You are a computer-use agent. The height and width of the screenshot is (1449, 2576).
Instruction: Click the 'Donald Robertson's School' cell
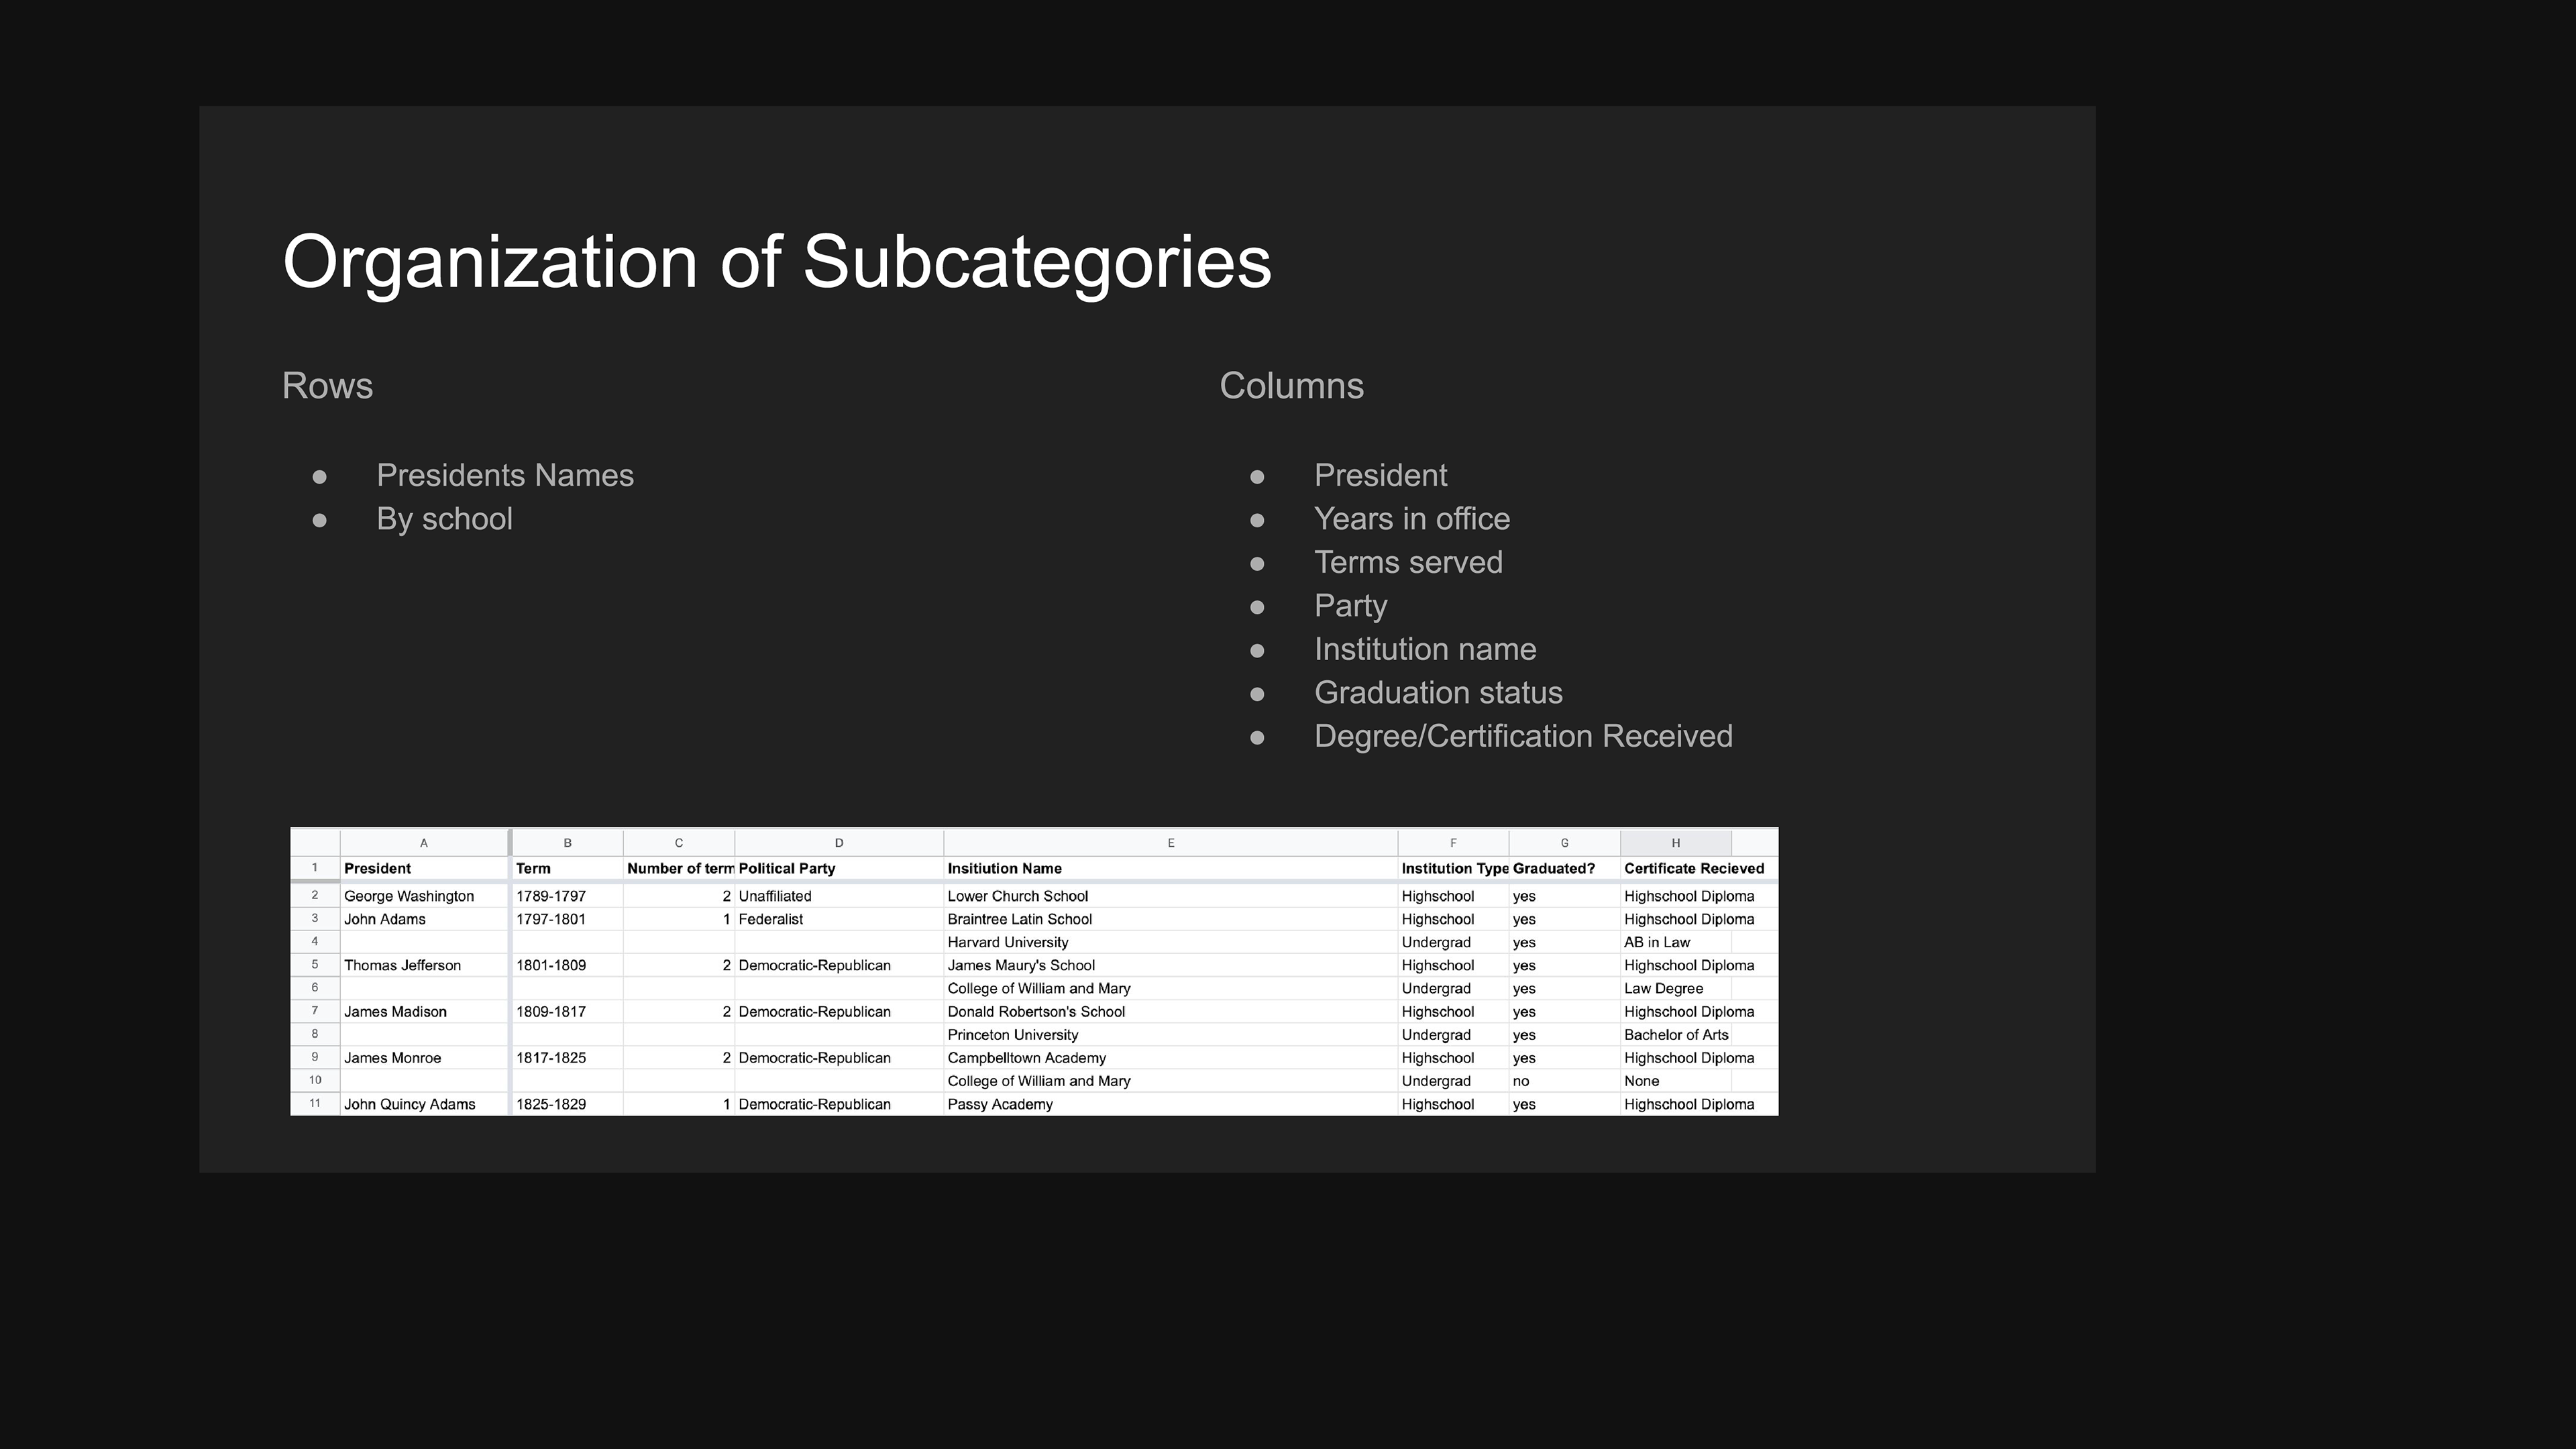(1171, 1011)
